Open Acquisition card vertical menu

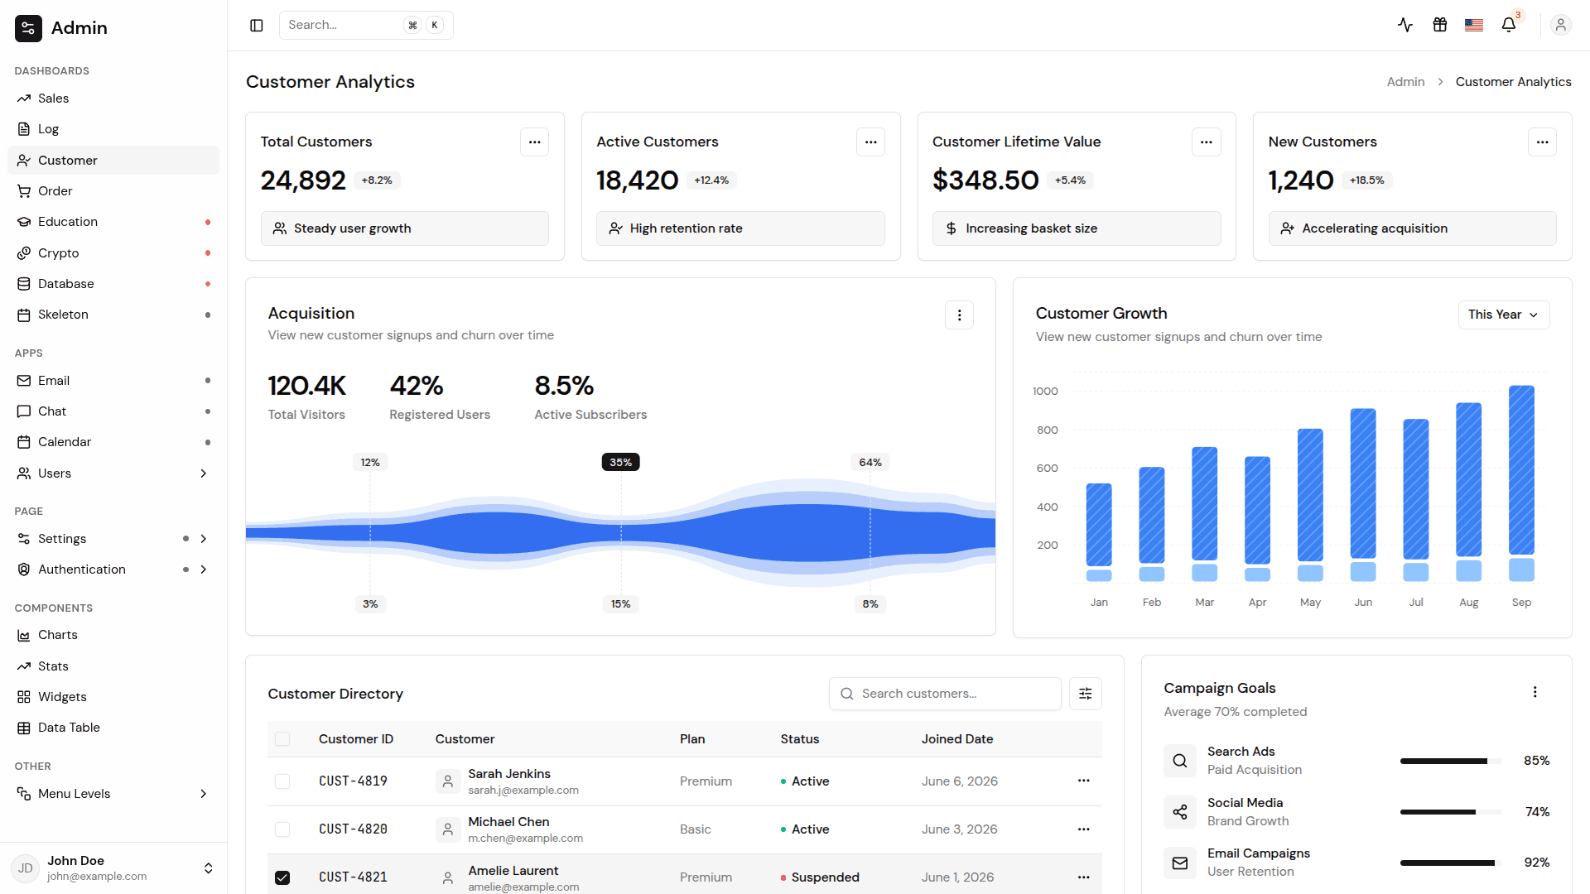pyautogui.click(x=960, y=315)
